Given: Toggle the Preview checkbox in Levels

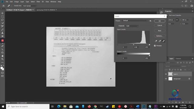Looking at the screenshot, I should [155, 46].
